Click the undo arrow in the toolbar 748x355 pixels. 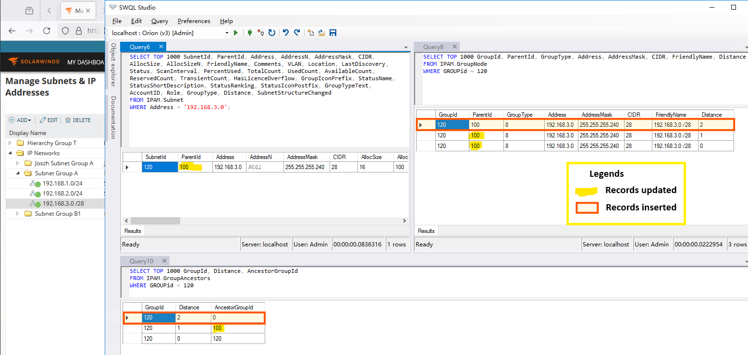click(x=286, y=33)
